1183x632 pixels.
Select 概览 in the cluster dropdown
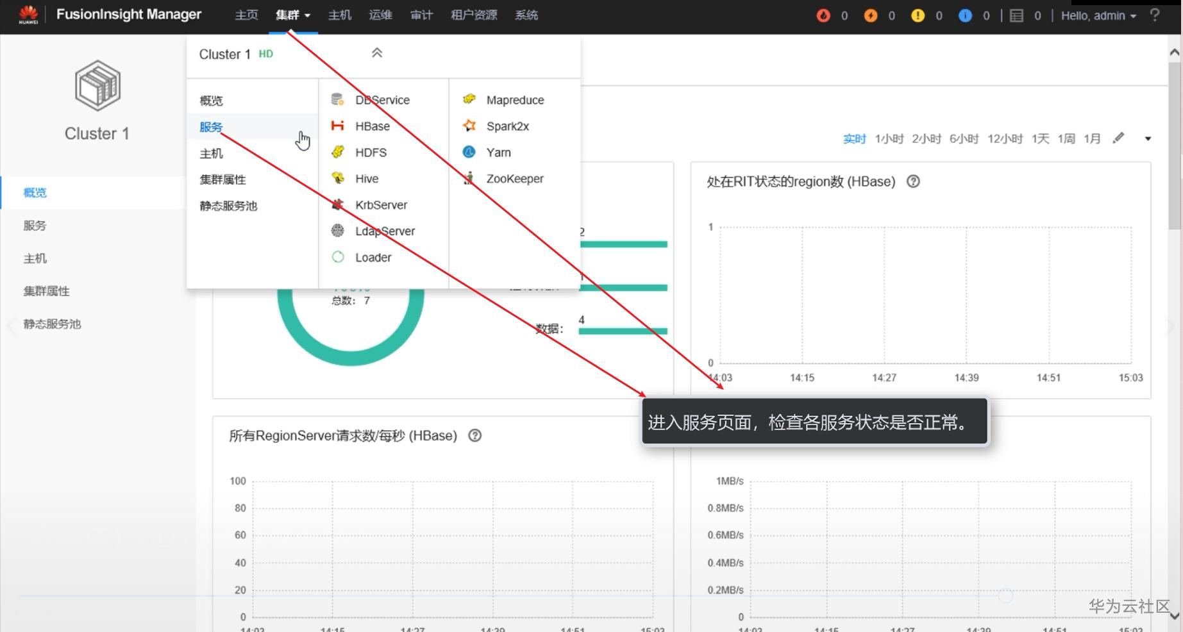(212, 101)
